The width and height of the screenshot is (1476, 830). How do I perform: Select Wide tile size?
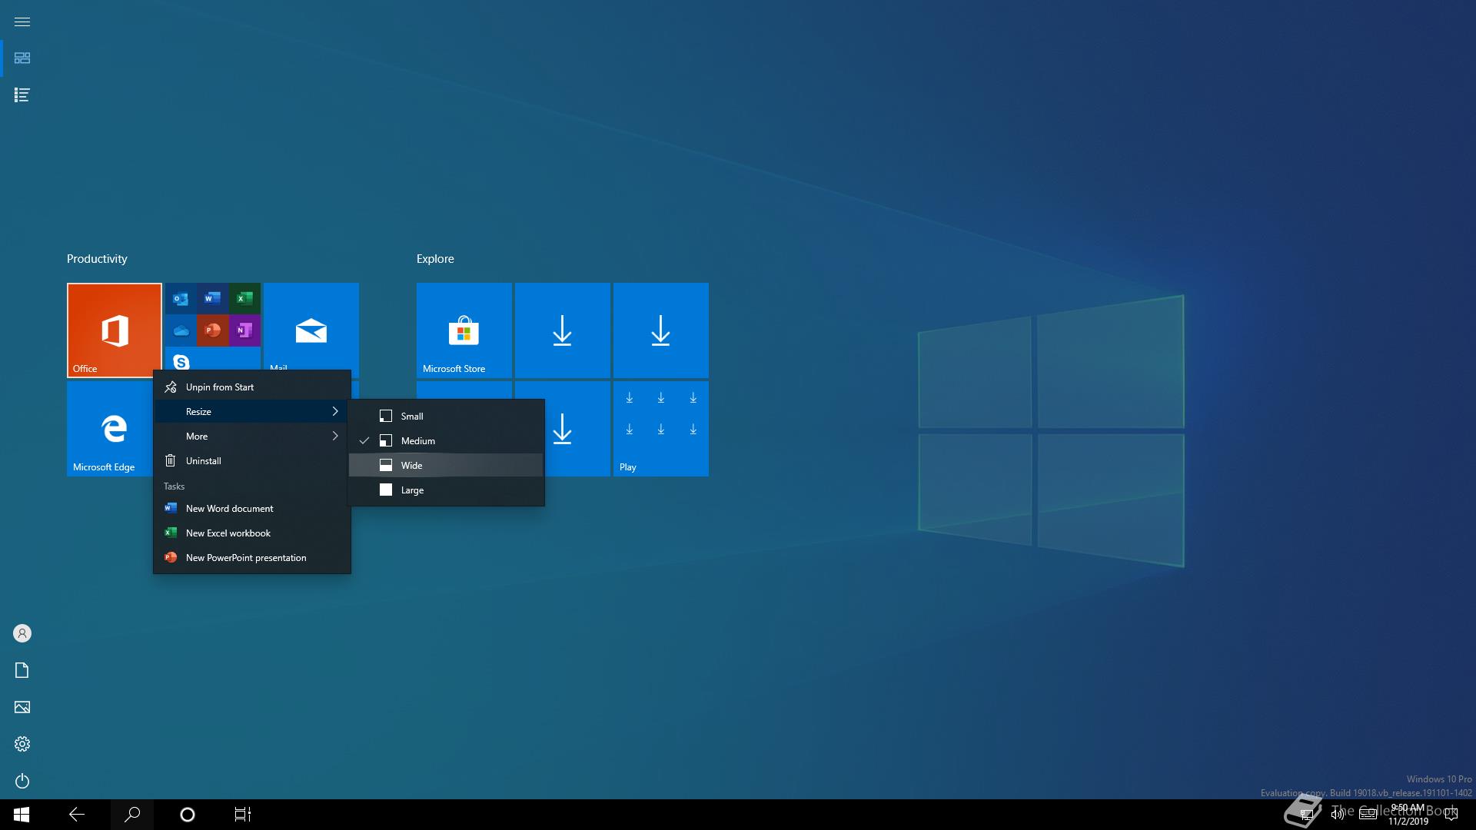(446, 465)
